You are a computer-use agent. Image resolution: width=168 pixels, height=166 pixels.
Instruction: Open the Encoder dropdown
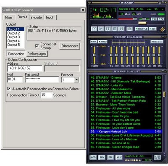76,80
